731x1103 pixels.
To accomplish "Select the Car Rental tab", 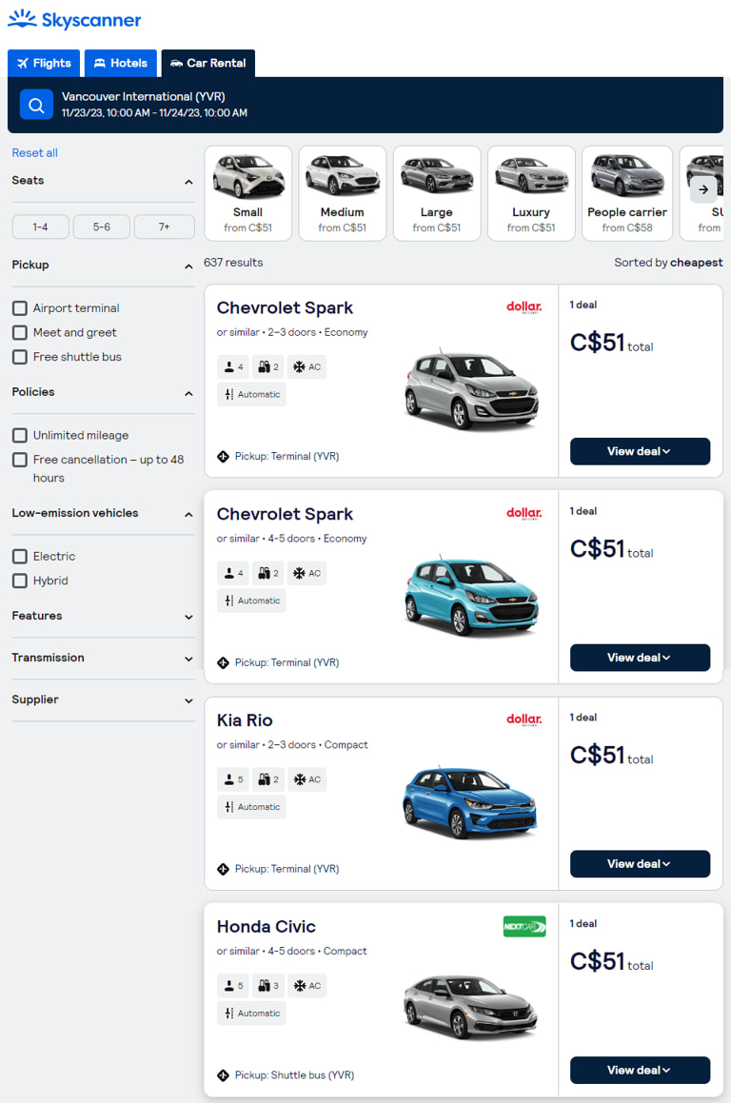I will pyautogui.click(x=208, y=64).
